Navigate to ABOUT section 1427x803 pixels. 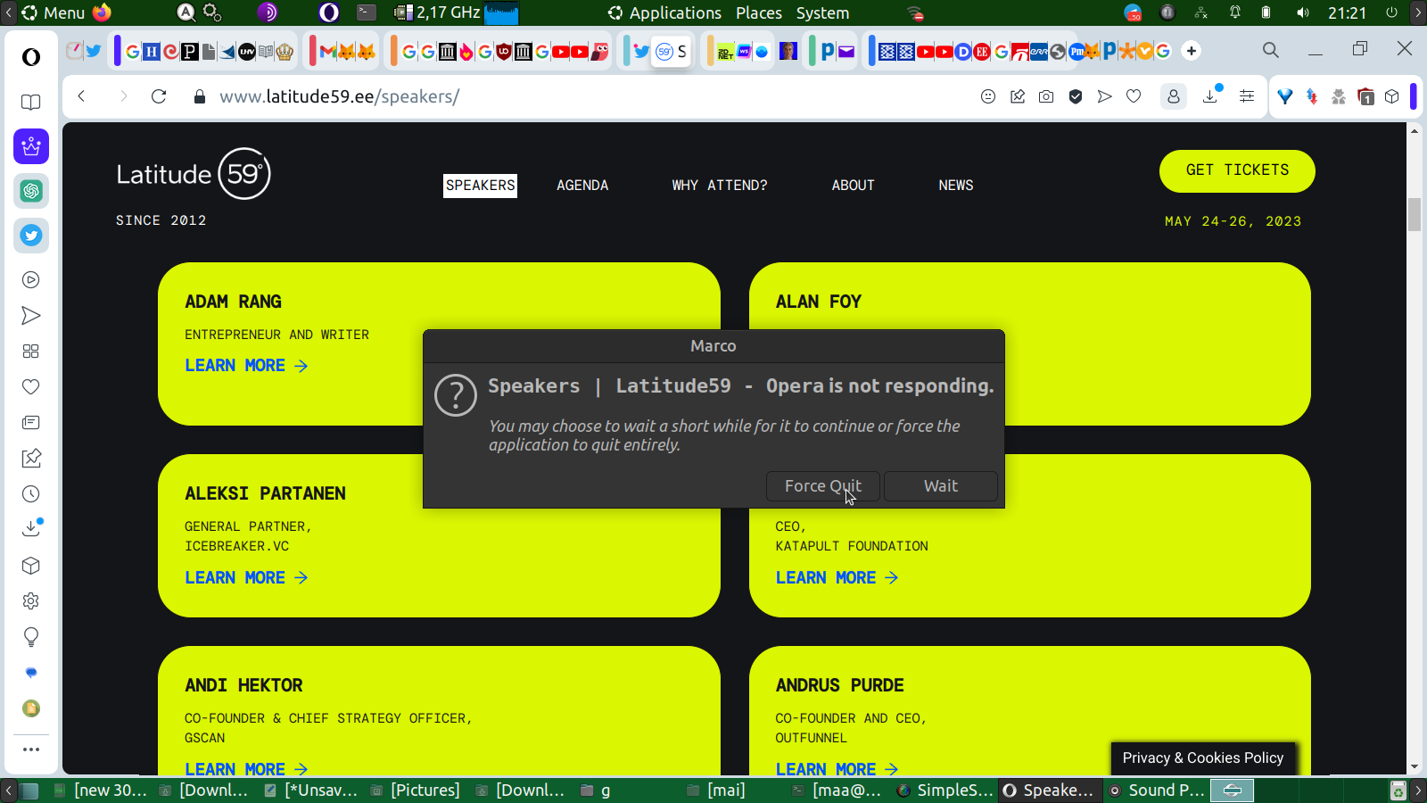(x=854, y=186)
